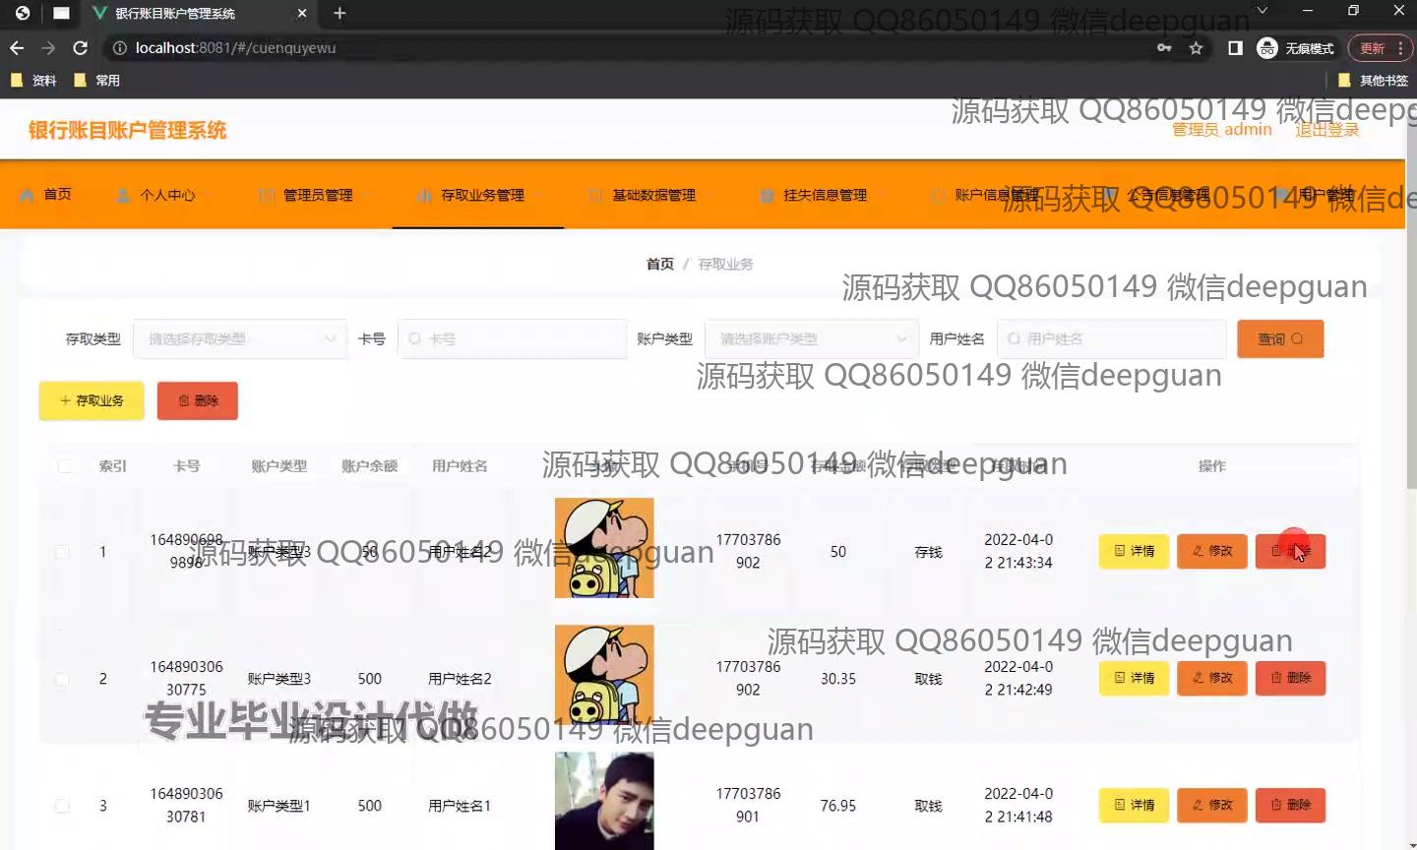The image size is (1417, 850).
Task: Toggle the browser side panel icon
Action: [x=1235, y=48]
